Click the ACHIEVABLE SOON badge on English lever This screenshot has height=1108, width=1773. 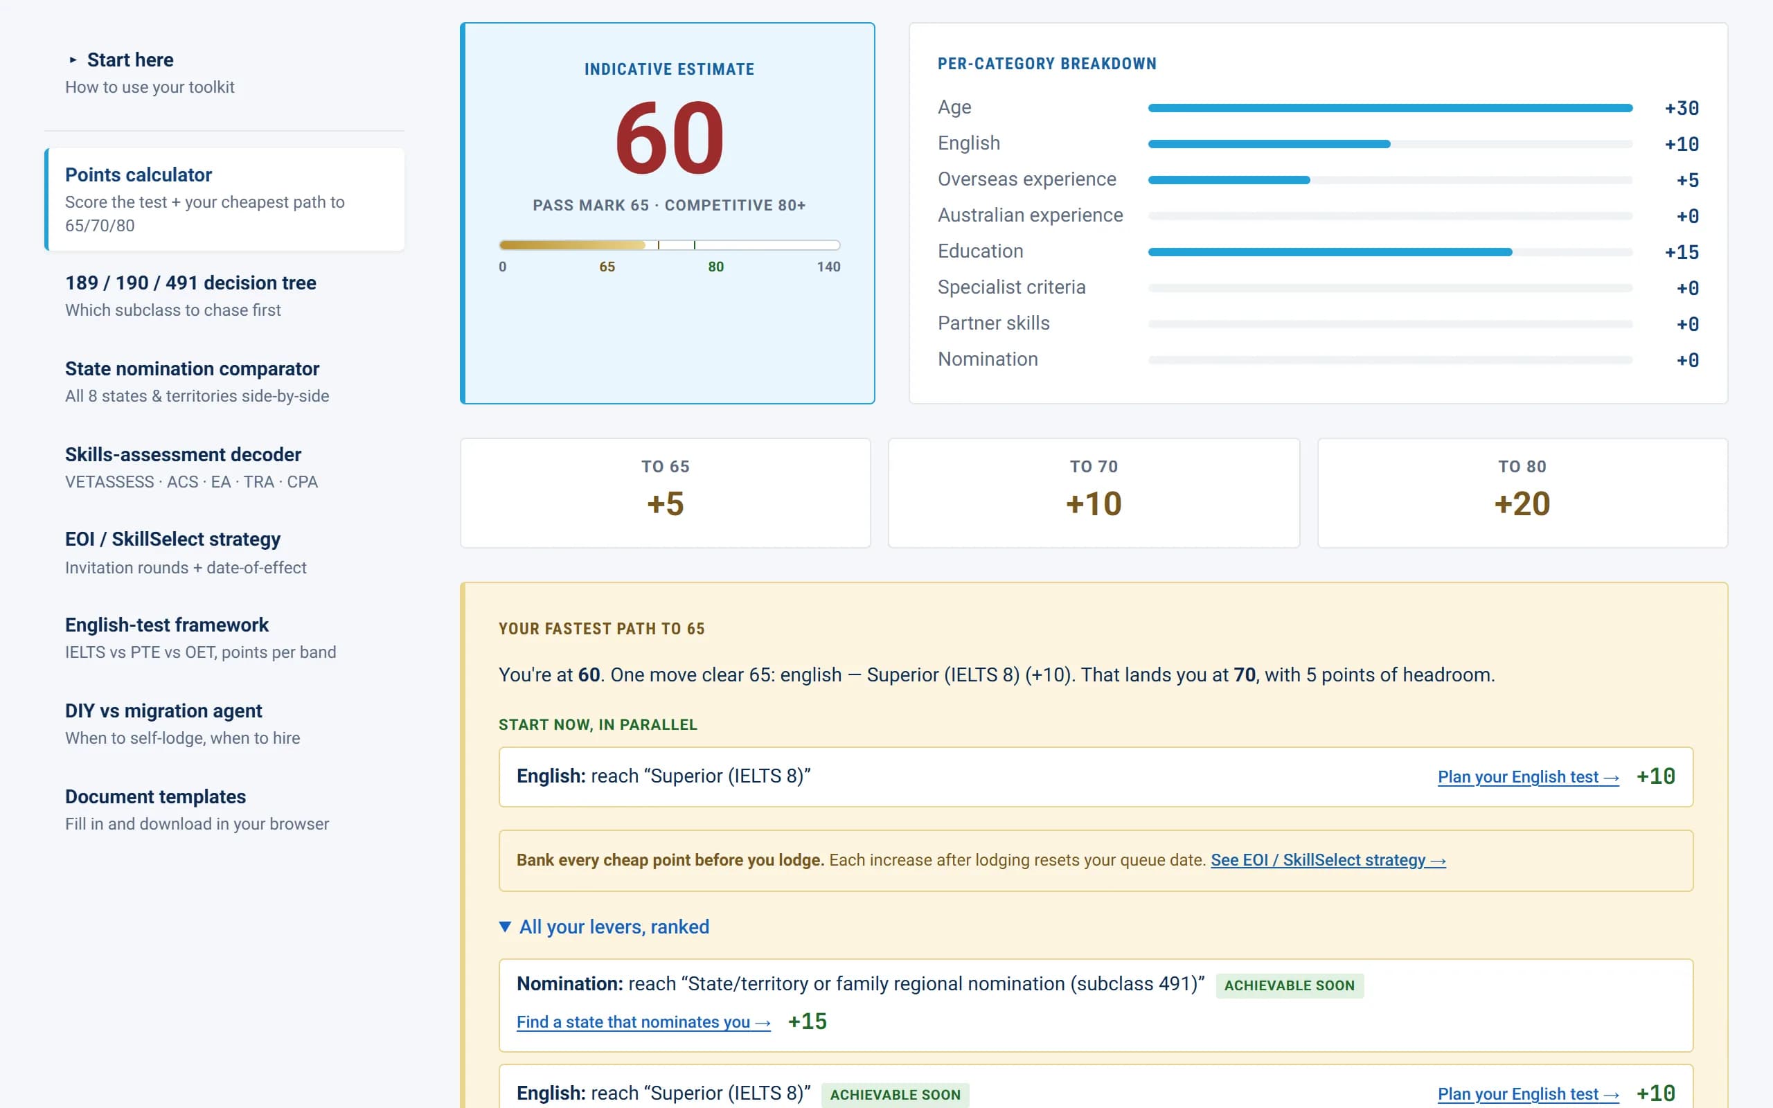(x=895, y=1095)
